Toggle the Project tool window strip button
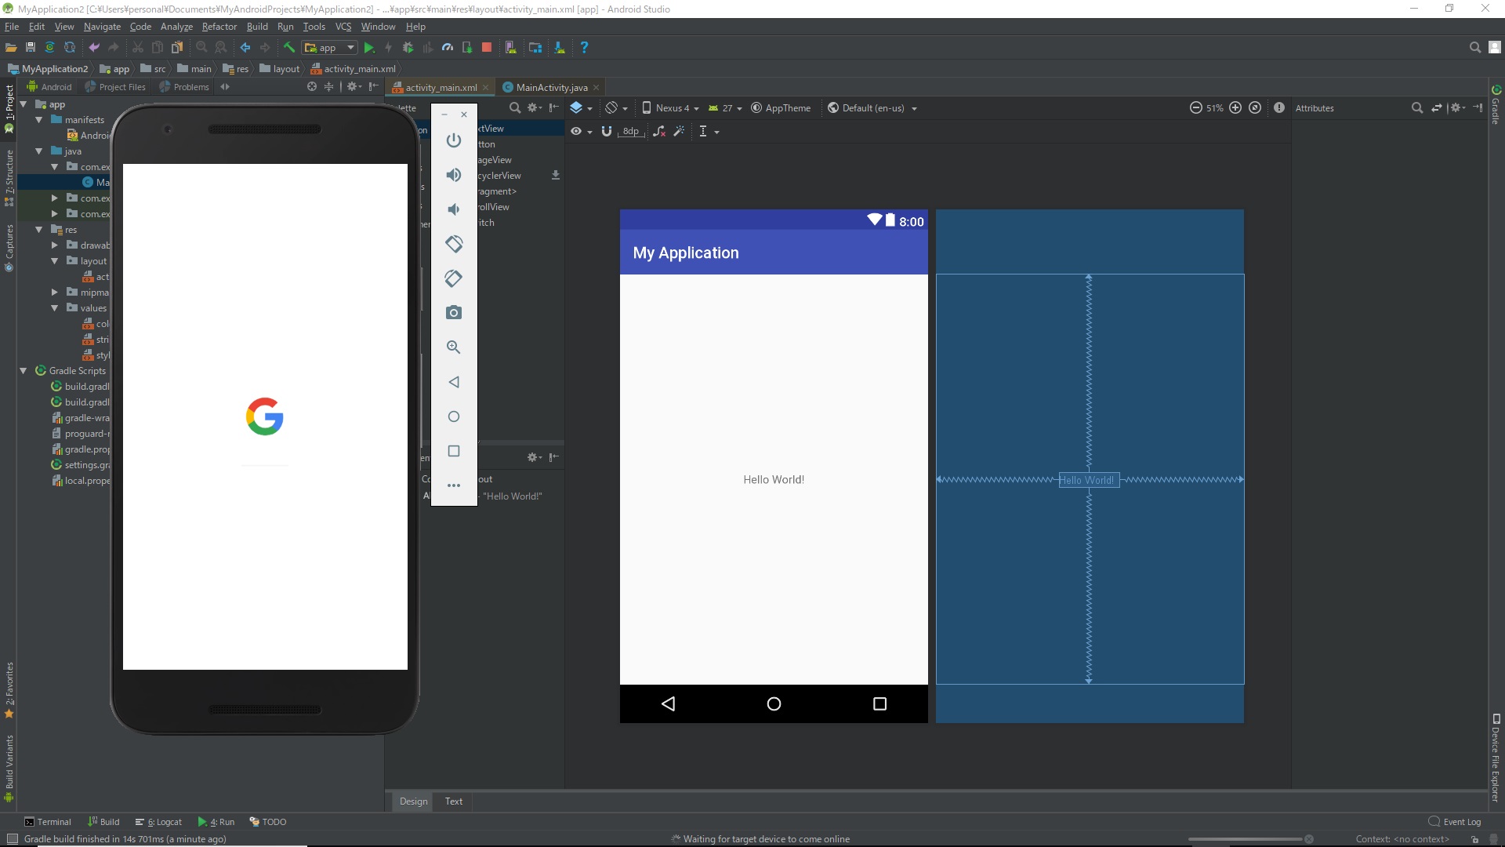 (x=9, y=108)
